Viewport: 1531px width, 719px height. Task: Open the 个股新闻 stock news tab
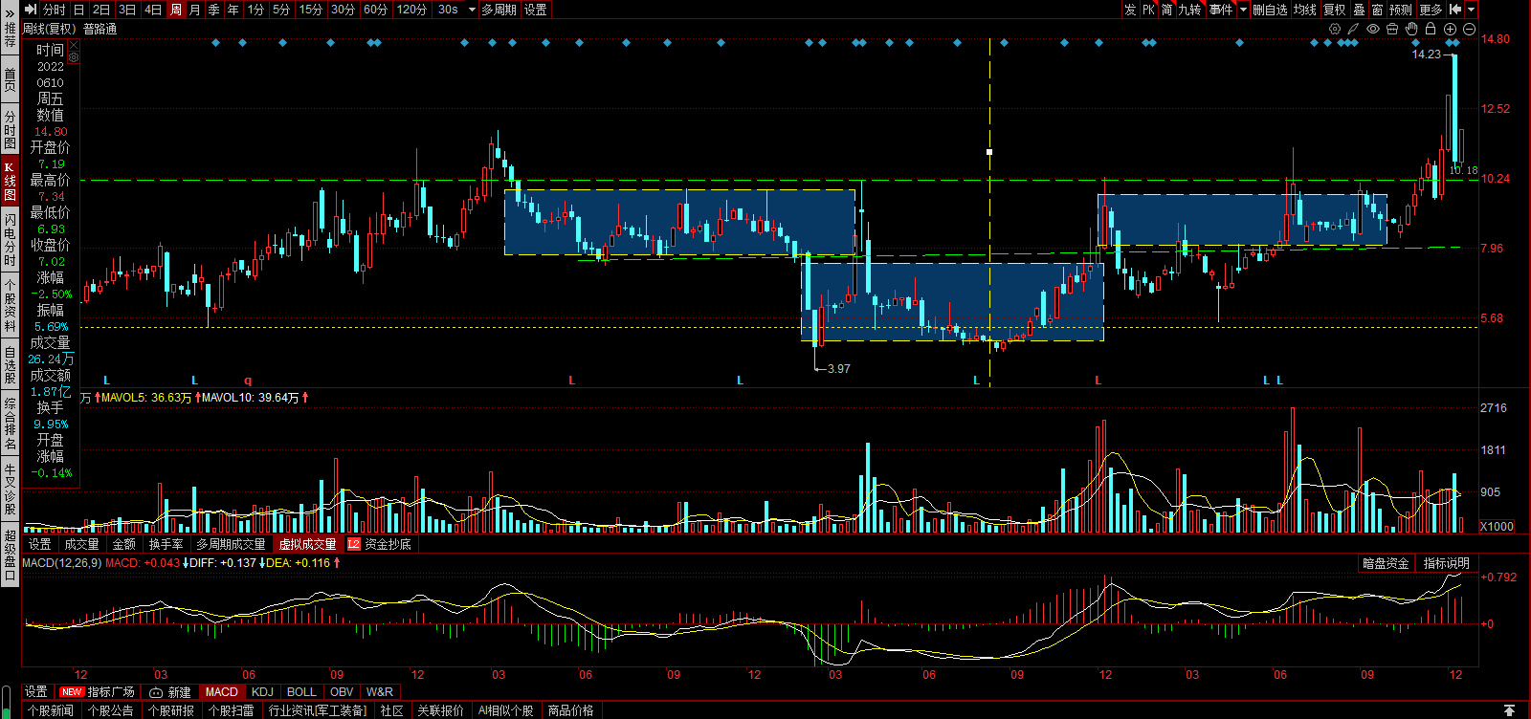[51, 710]
